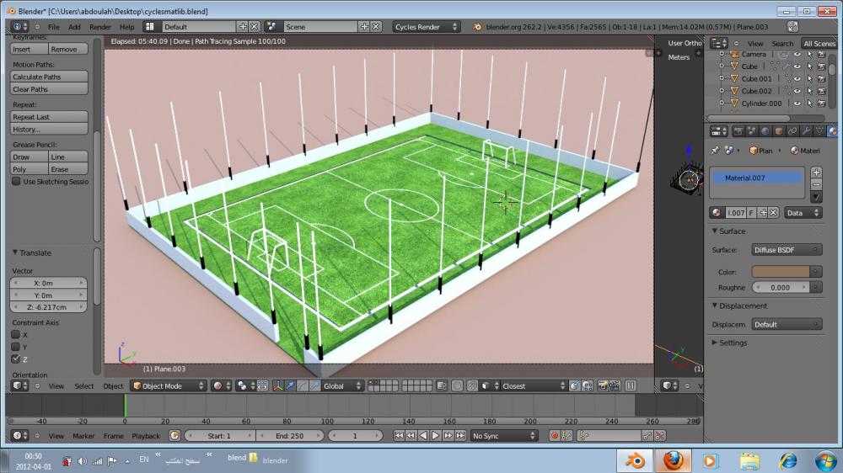Open the World properties tab (globe icon)
Image resolution: width=843 pixels, height=473 pixels.
coord(765,131)
